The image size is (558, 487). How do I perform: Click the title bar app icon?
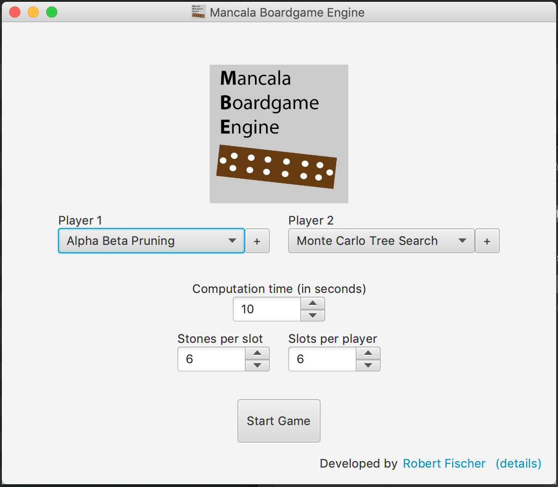pos(198,12)
